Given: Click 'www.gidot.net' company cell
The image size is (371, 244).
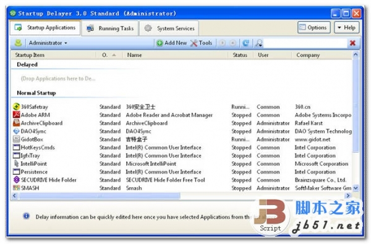Looking at the screenshot, I should [x=312, y=140].
